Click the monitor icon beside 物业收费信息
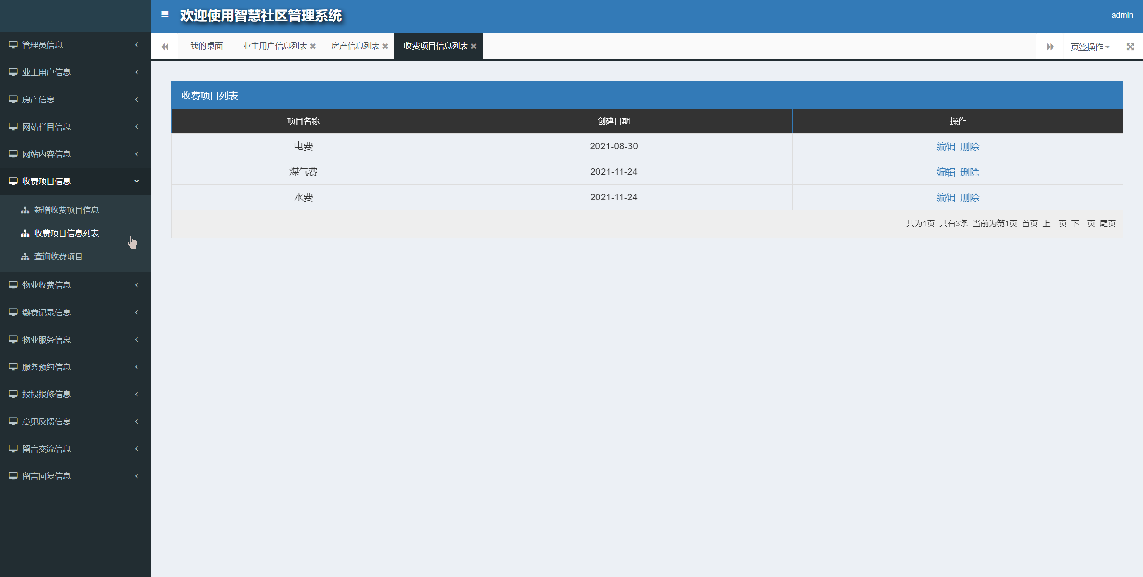This screenshot has width=1143, height=577. 13,285
